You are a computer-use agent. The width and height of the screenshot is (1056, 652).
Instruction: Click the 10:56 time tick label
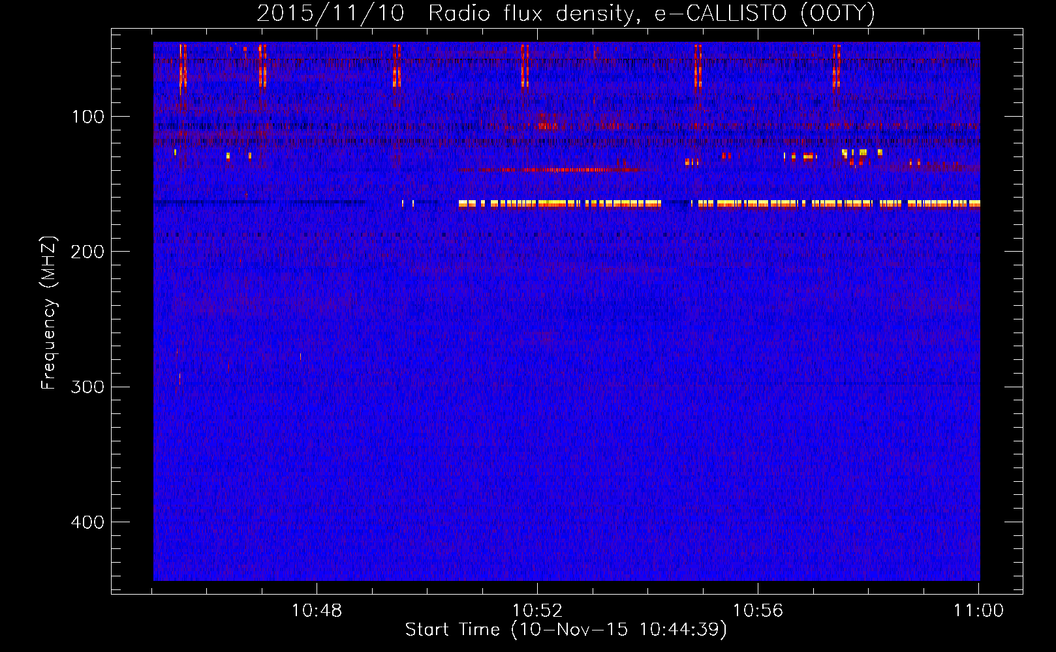(758, 610)
